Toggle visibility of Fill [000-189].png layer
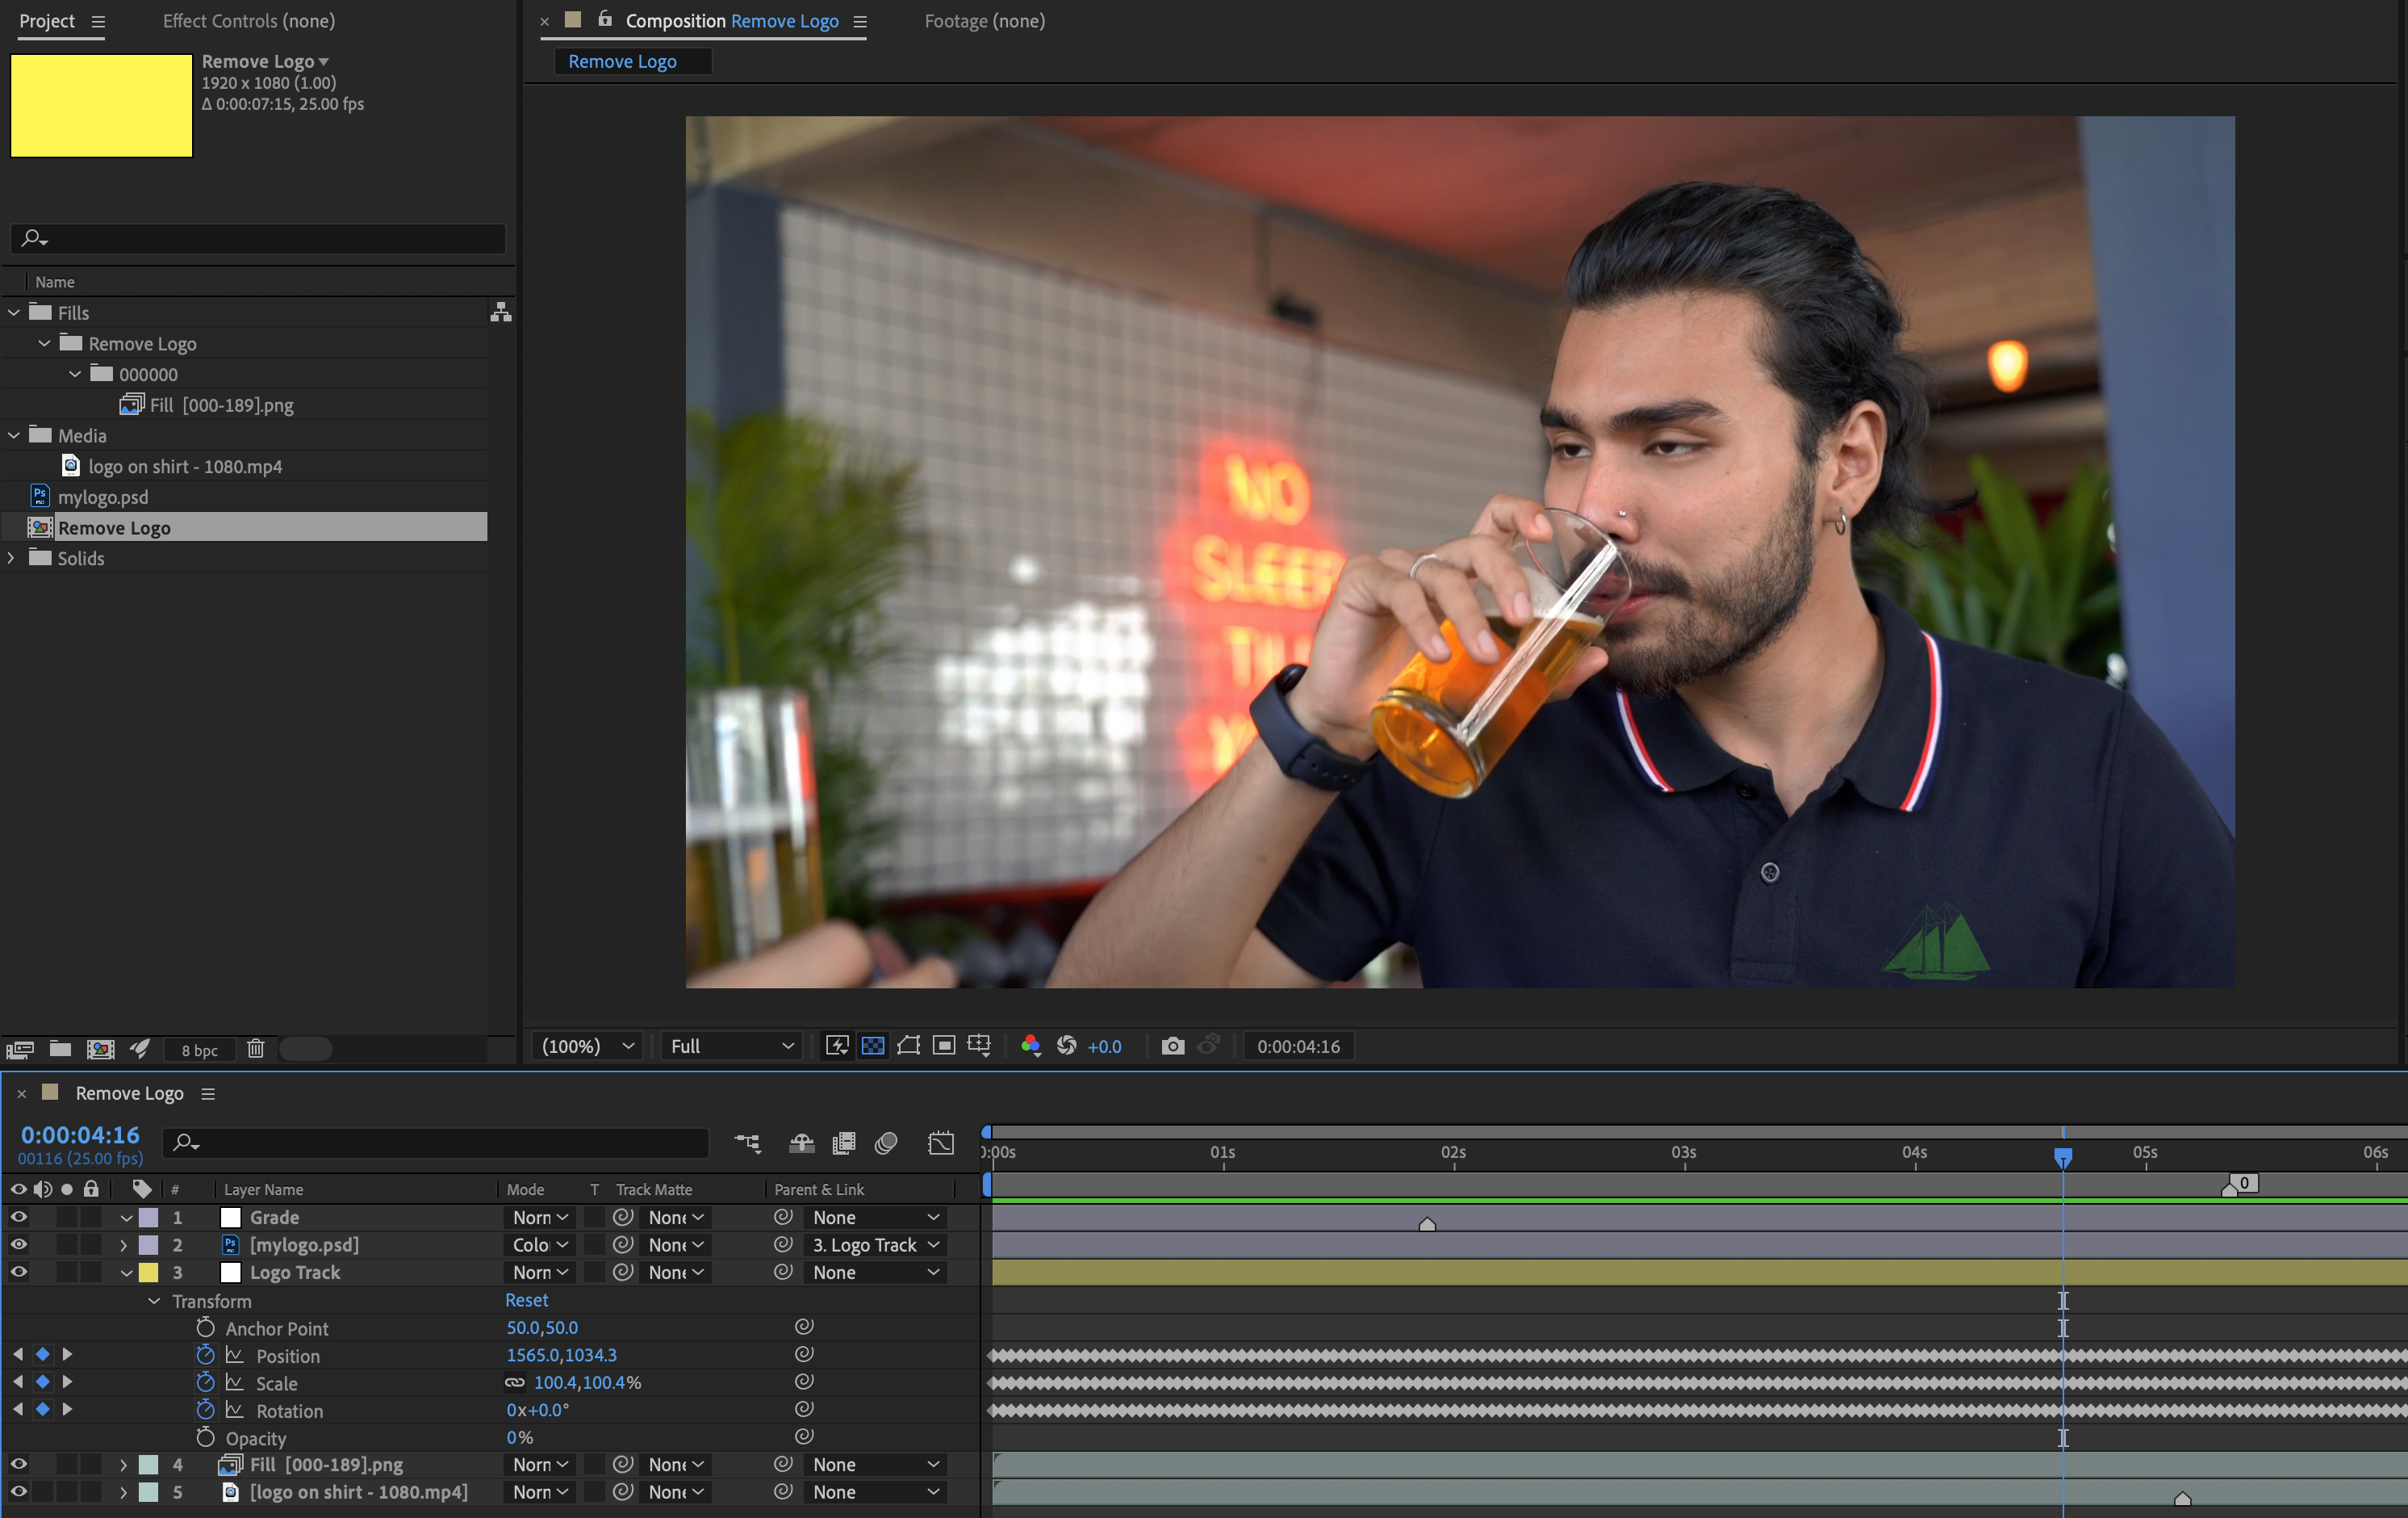The height and width of the screenshot is (1518, 2408). (x=18, y=1464)
